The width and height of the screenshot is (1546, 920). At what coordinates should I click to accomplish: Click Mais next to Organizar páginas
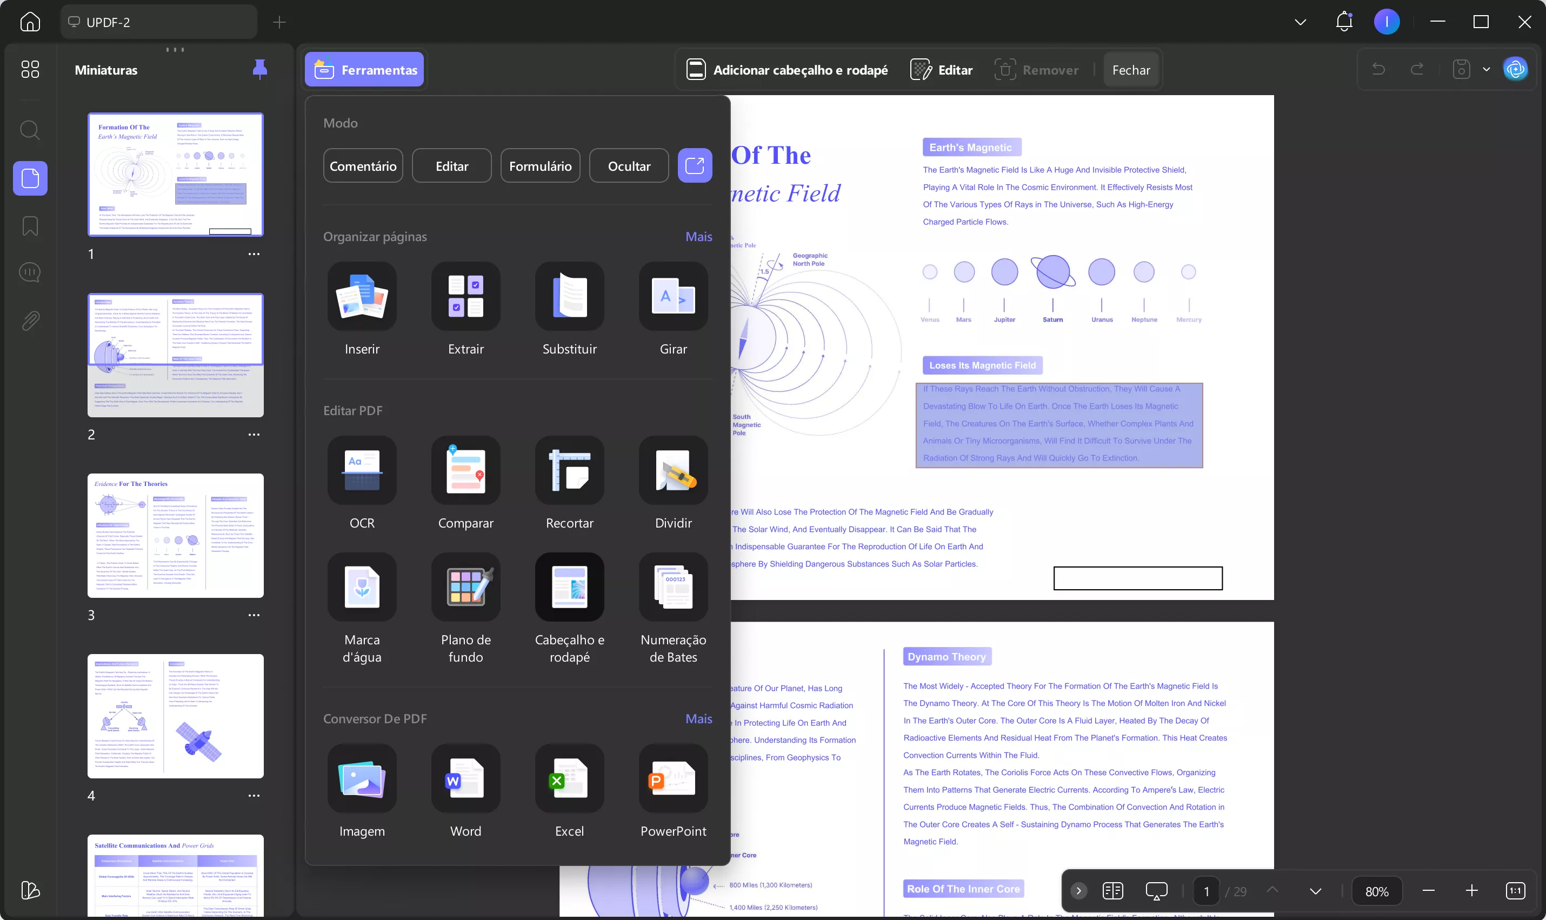(x=698, y=237)
